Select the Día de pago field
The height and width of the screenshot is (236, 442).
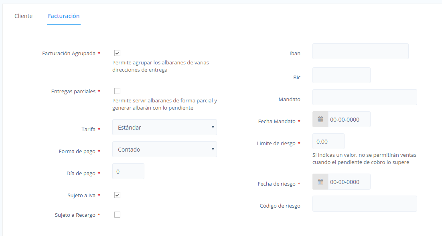[128, 171]
